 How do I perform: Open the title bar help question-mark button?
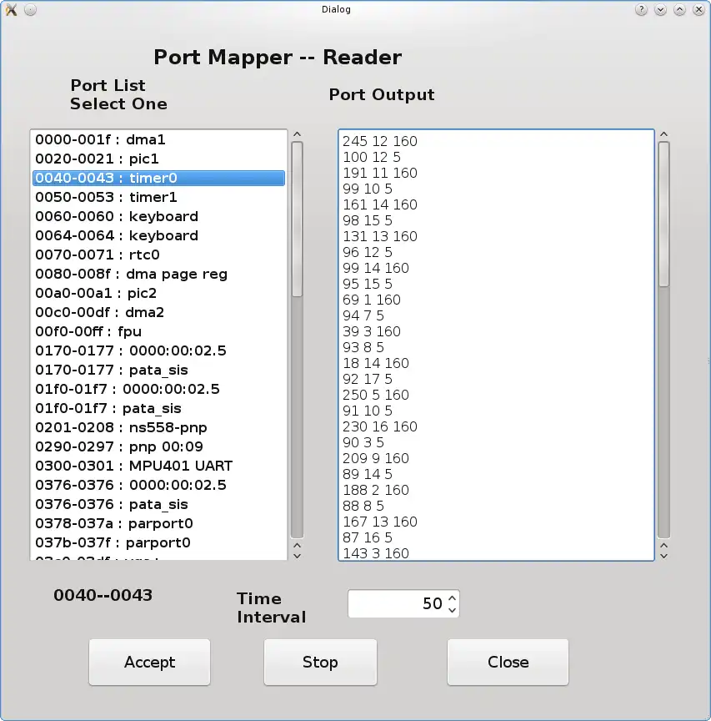[641, 10]
